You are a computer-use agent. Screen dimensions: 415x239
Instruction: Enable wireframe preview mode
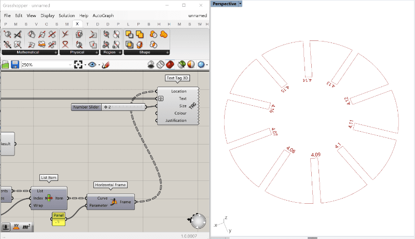(x=160, y=64)
